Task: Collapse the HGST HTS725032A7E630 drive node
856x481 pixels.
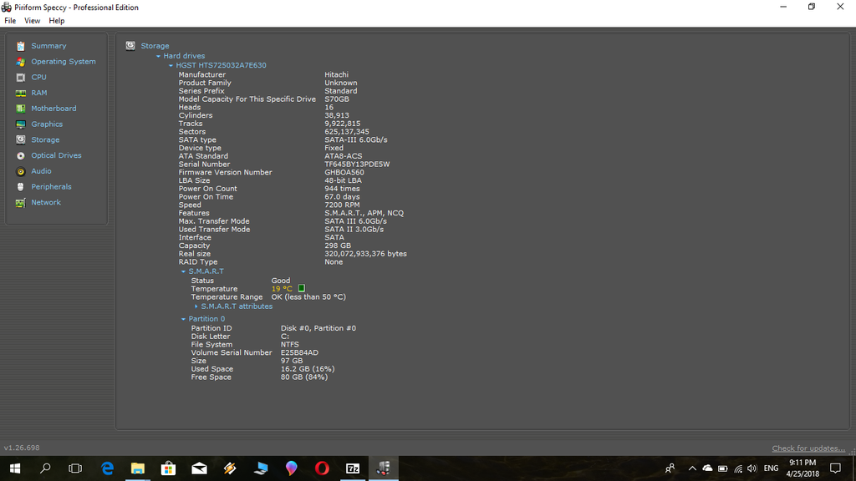Action: pyautogui.click(x=171, y=65)
